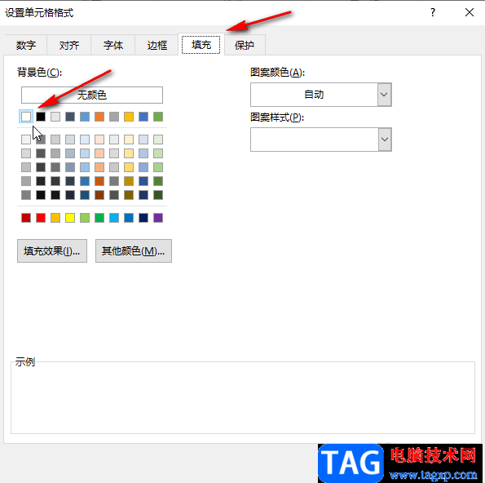Switch to the 对齐 tab
Screen dimensions: 485x483
69,45
